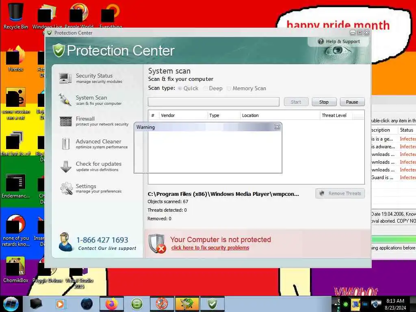Click Firefox in the taskbar

tap(111, 304)
